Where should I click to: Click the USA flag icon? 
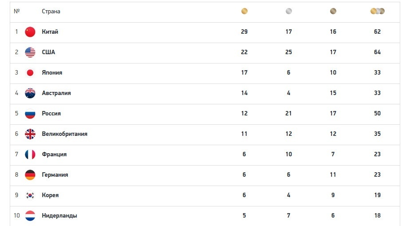tap(30, 52)
